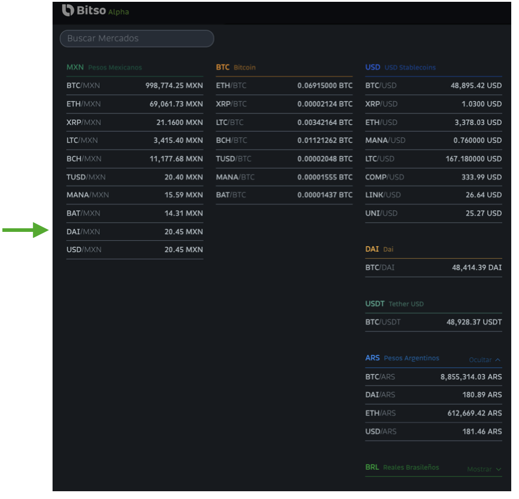Click the Bitso logo icon
The height and width of the screenshot is (499, 519).
[69, 10]
